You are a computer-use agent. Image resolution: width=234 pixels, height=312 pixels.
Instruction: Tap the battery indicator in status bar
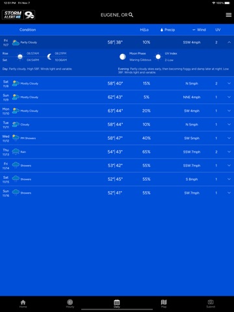227,3
